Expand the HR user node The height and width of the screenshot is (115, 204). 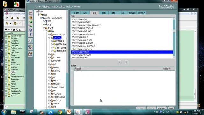(x=49, y=74)
